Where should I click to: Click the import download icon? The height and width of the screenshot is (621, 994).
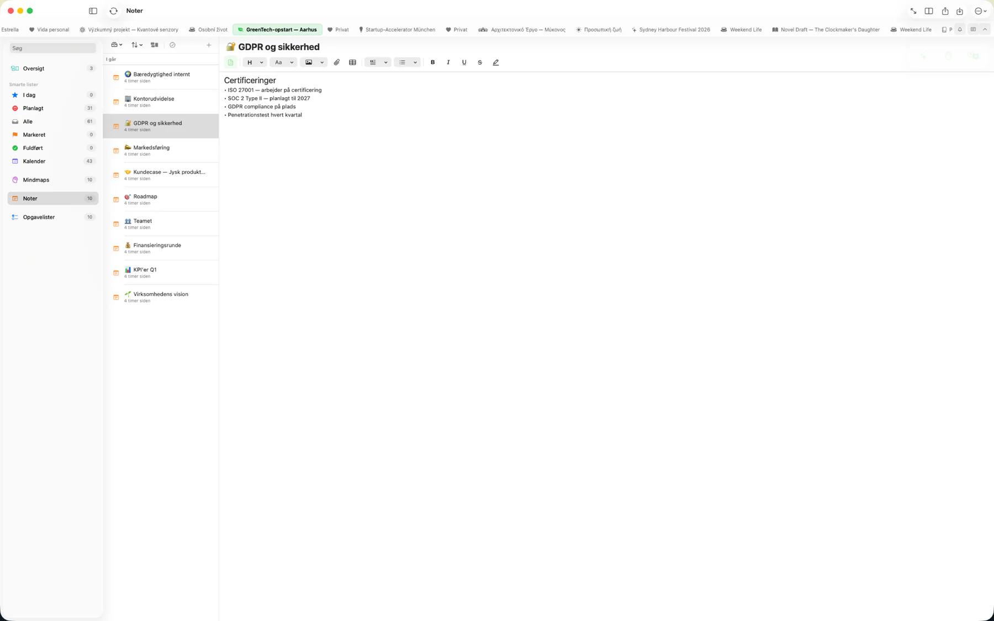(960, 11)
